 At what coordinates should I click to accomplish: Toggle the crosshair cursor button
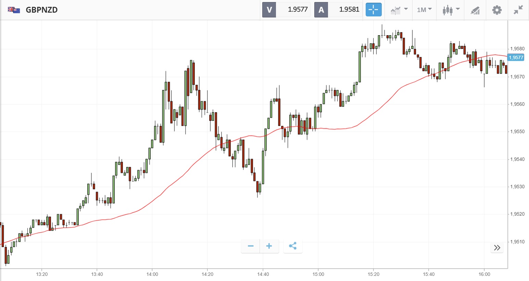(x=373, y=10)
